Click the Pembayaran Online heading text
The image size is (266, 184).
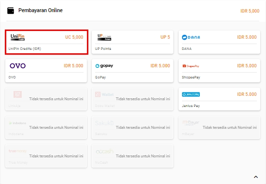pos(41,10)
